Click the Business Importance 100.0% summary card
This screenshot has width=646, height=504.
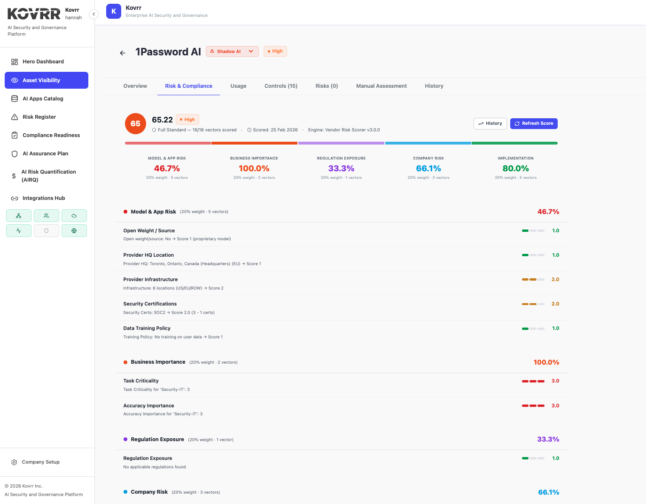click(254, 168)
